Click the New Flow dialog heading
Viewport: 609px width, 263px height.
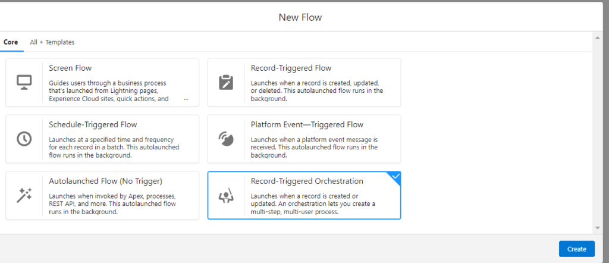coord(300,17)
